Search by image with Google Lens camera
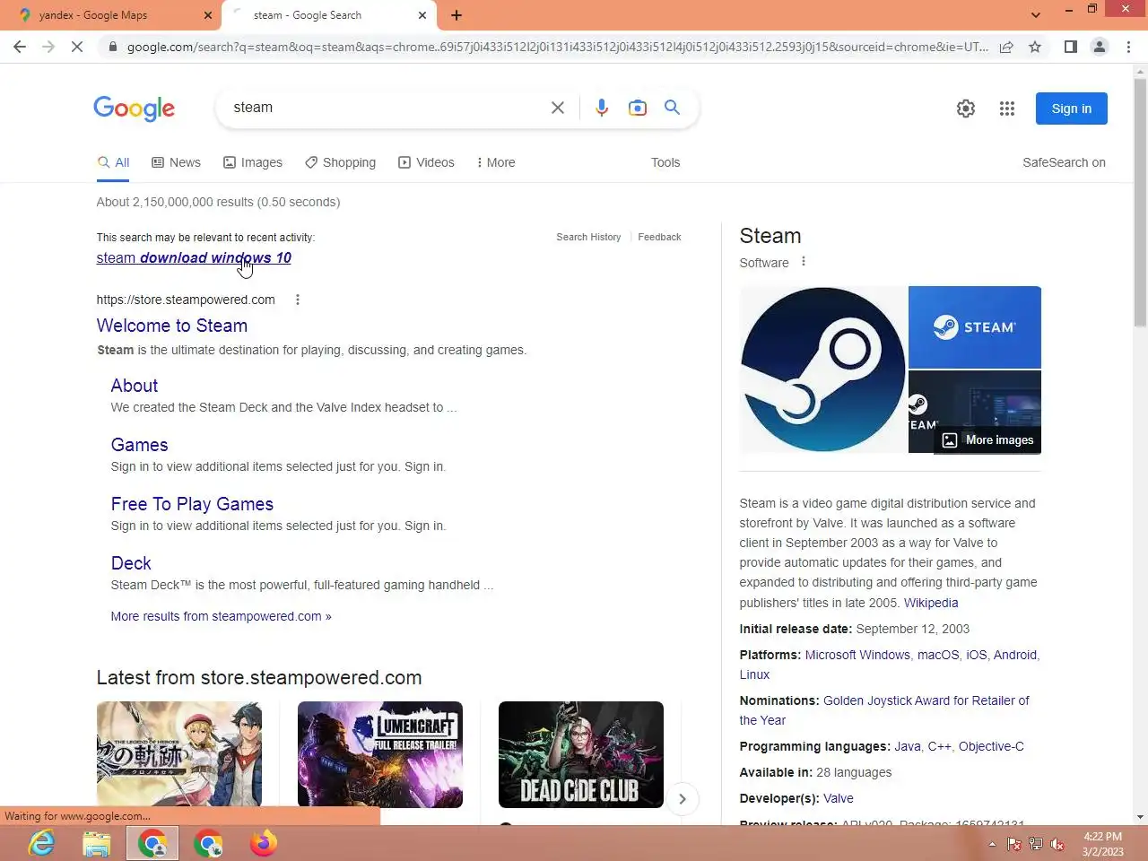Viewport: 1148px width, 861px height. pos(638,108)
